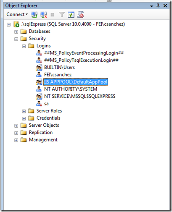172x212 pixels.
Task: Select the FEI\csanchez login name
Action: [x=58, y=75]
